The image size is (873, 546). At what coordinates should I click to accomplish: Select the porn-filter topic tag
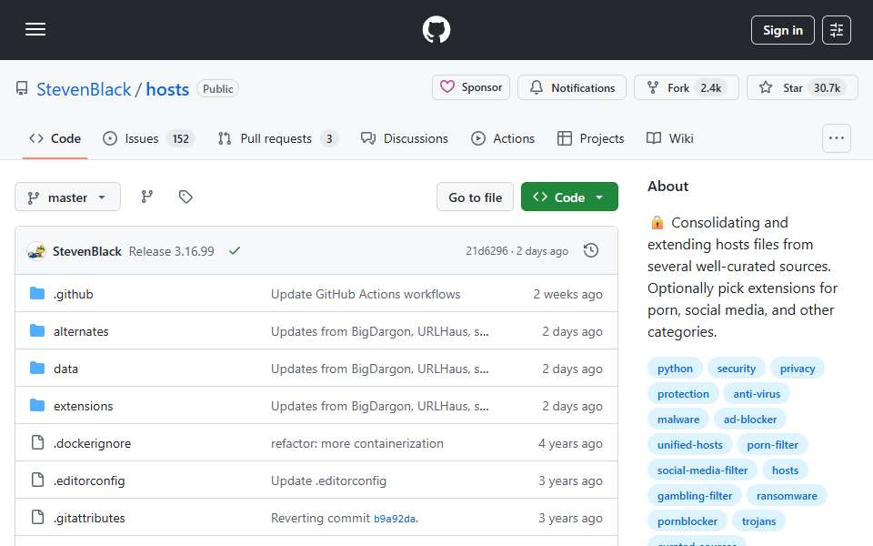pyautogui.click(x=772, y=445)
